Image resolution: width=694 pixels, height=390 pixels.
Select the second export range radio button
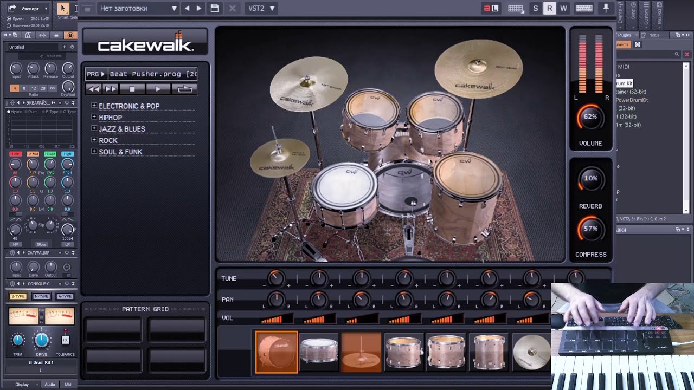tap(9, 25)
